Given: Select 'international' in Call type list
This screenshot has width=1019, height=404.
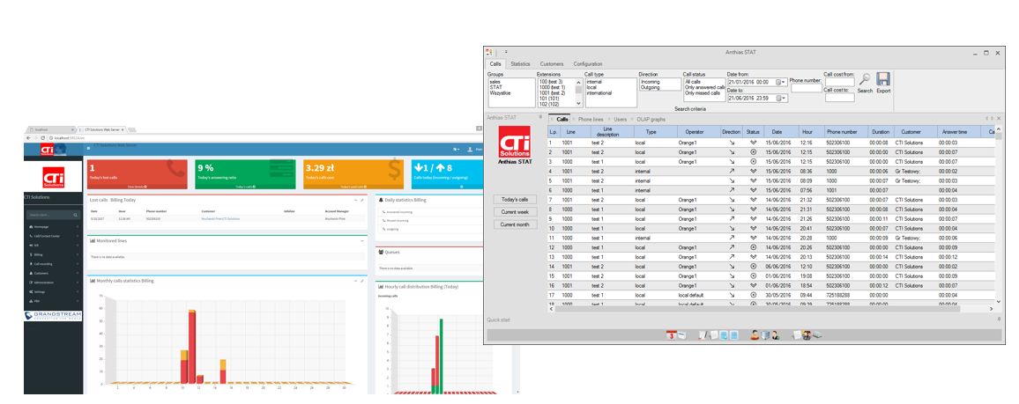Looking at the screenshot, I should [599, 92].
